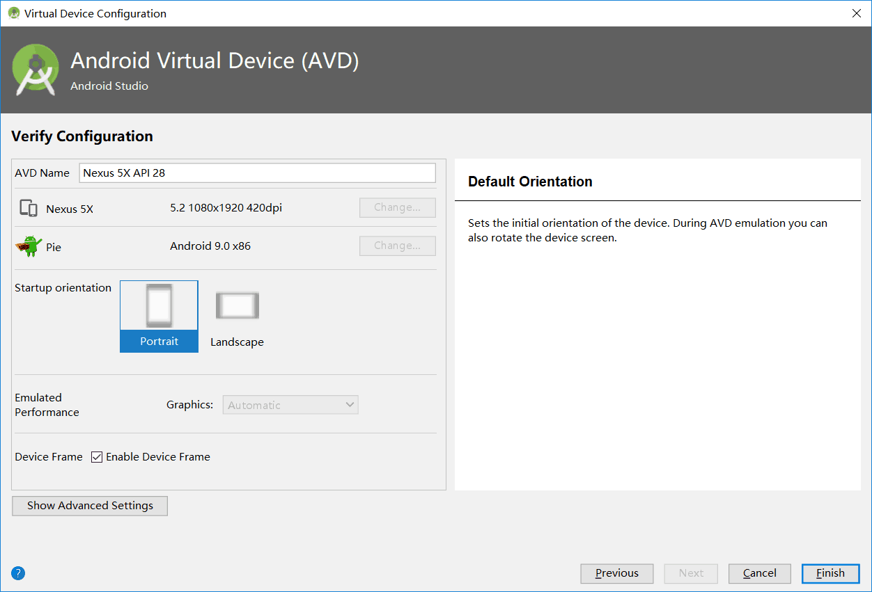This screenshot has height=592, width=872.
Task: Click the 'Pie' system image name
Action: click(x=54, y=247)
